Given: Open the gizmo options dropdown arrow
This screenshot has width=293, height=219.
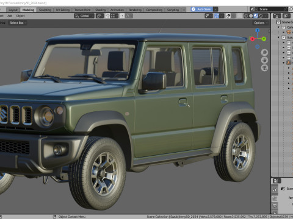Looking at the screenshot, I should (x=222, y=16).
